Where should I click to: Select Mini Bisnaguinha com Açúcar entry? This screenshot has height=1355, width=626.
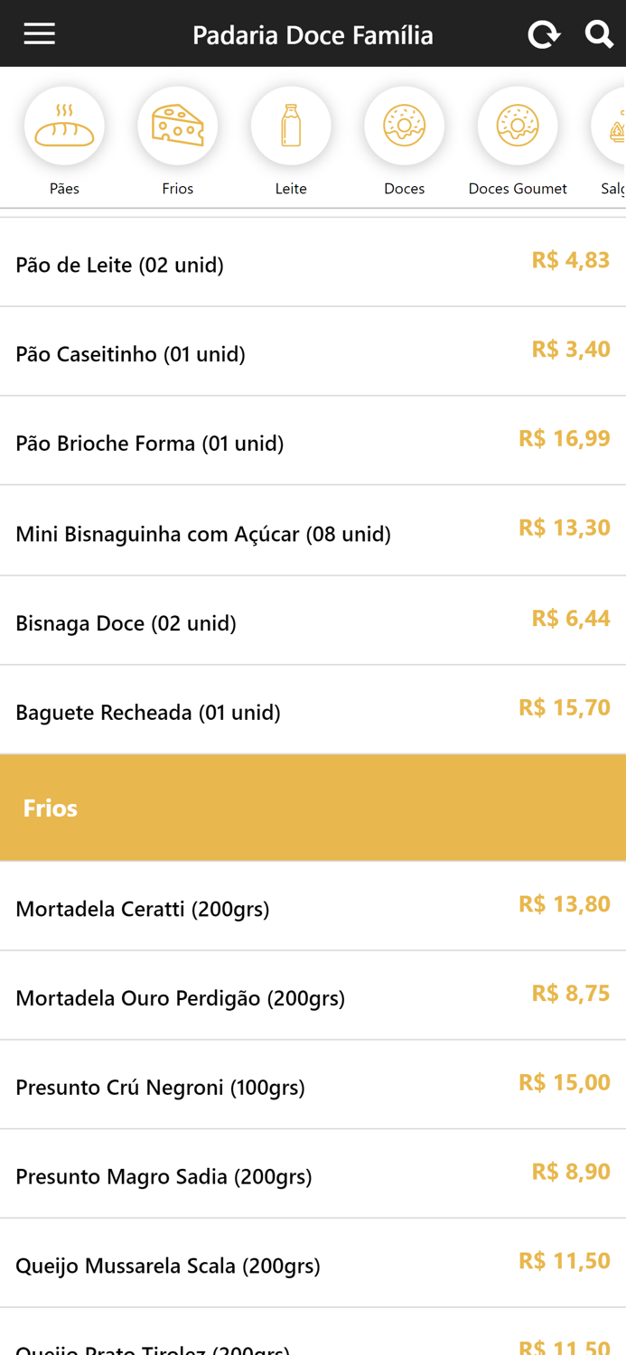point(313,533)
